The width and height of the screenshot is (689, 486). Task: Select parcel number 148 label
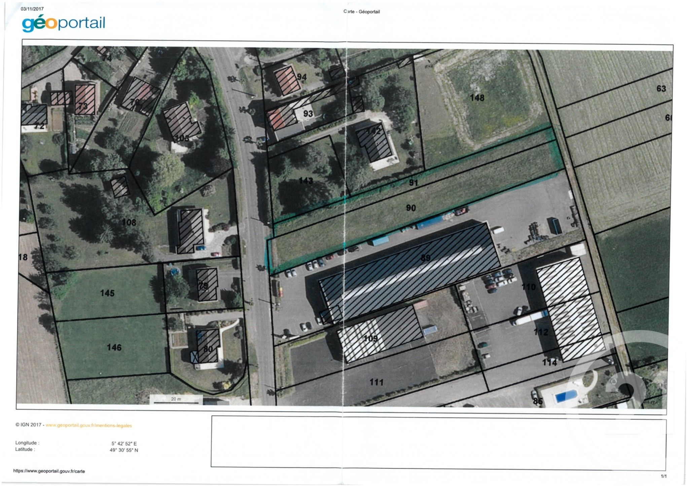[x=477, y=98]
